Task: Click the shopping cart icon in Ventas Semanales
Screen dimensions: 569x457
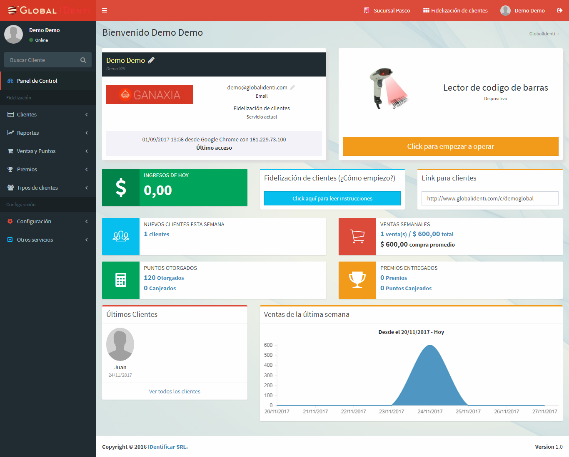Action: pos(357,237)
